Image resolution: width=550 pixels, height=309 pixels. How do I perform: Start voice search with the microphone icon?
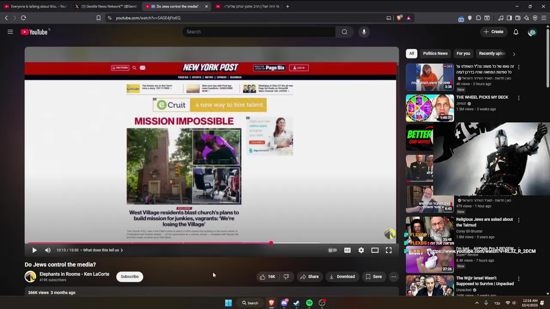pos(364,32)
